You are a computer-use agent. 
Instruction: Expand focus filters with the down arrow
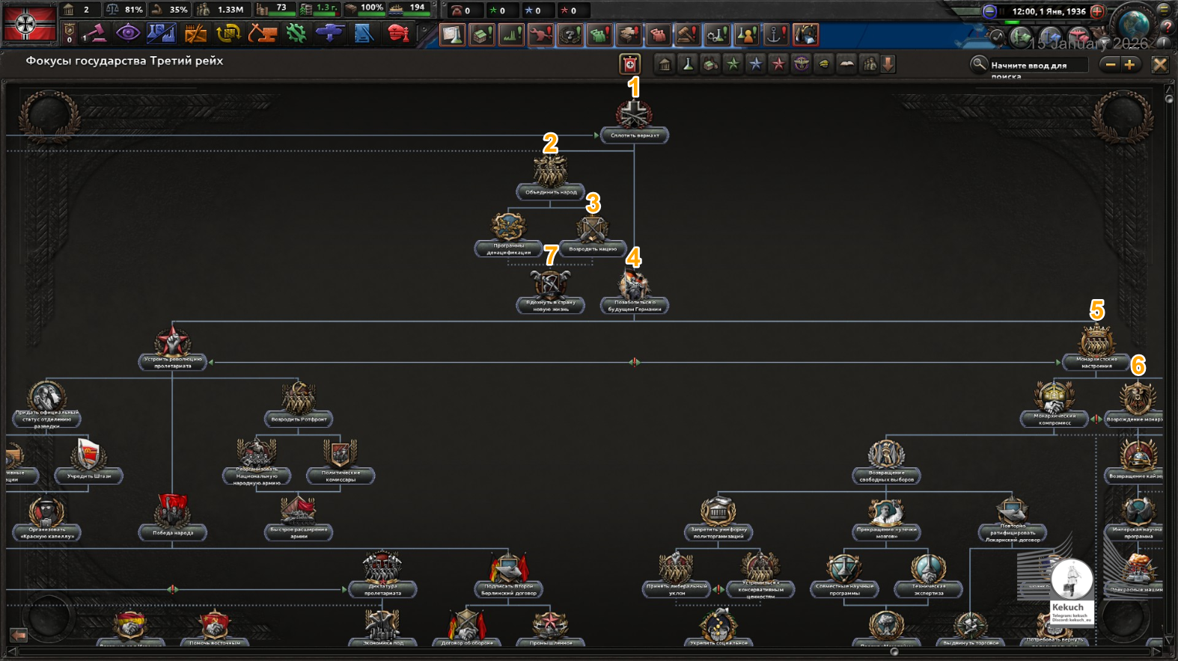pos(888,64)
